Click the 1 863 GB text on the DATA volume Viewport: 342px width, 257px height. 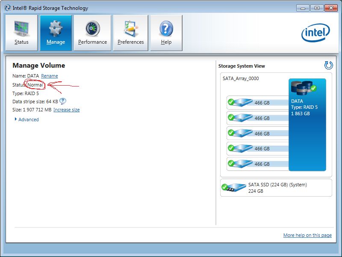[301, 114]
